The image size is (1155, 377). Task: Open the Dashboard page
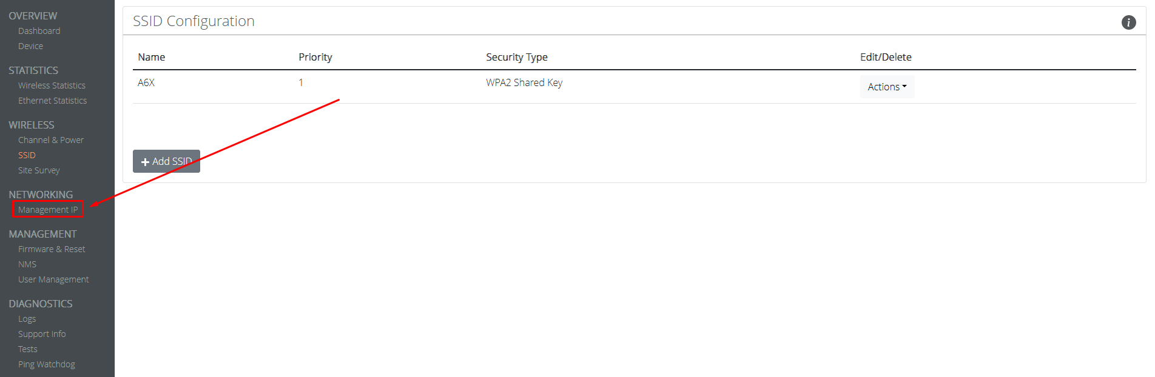[x=39, y=31]
